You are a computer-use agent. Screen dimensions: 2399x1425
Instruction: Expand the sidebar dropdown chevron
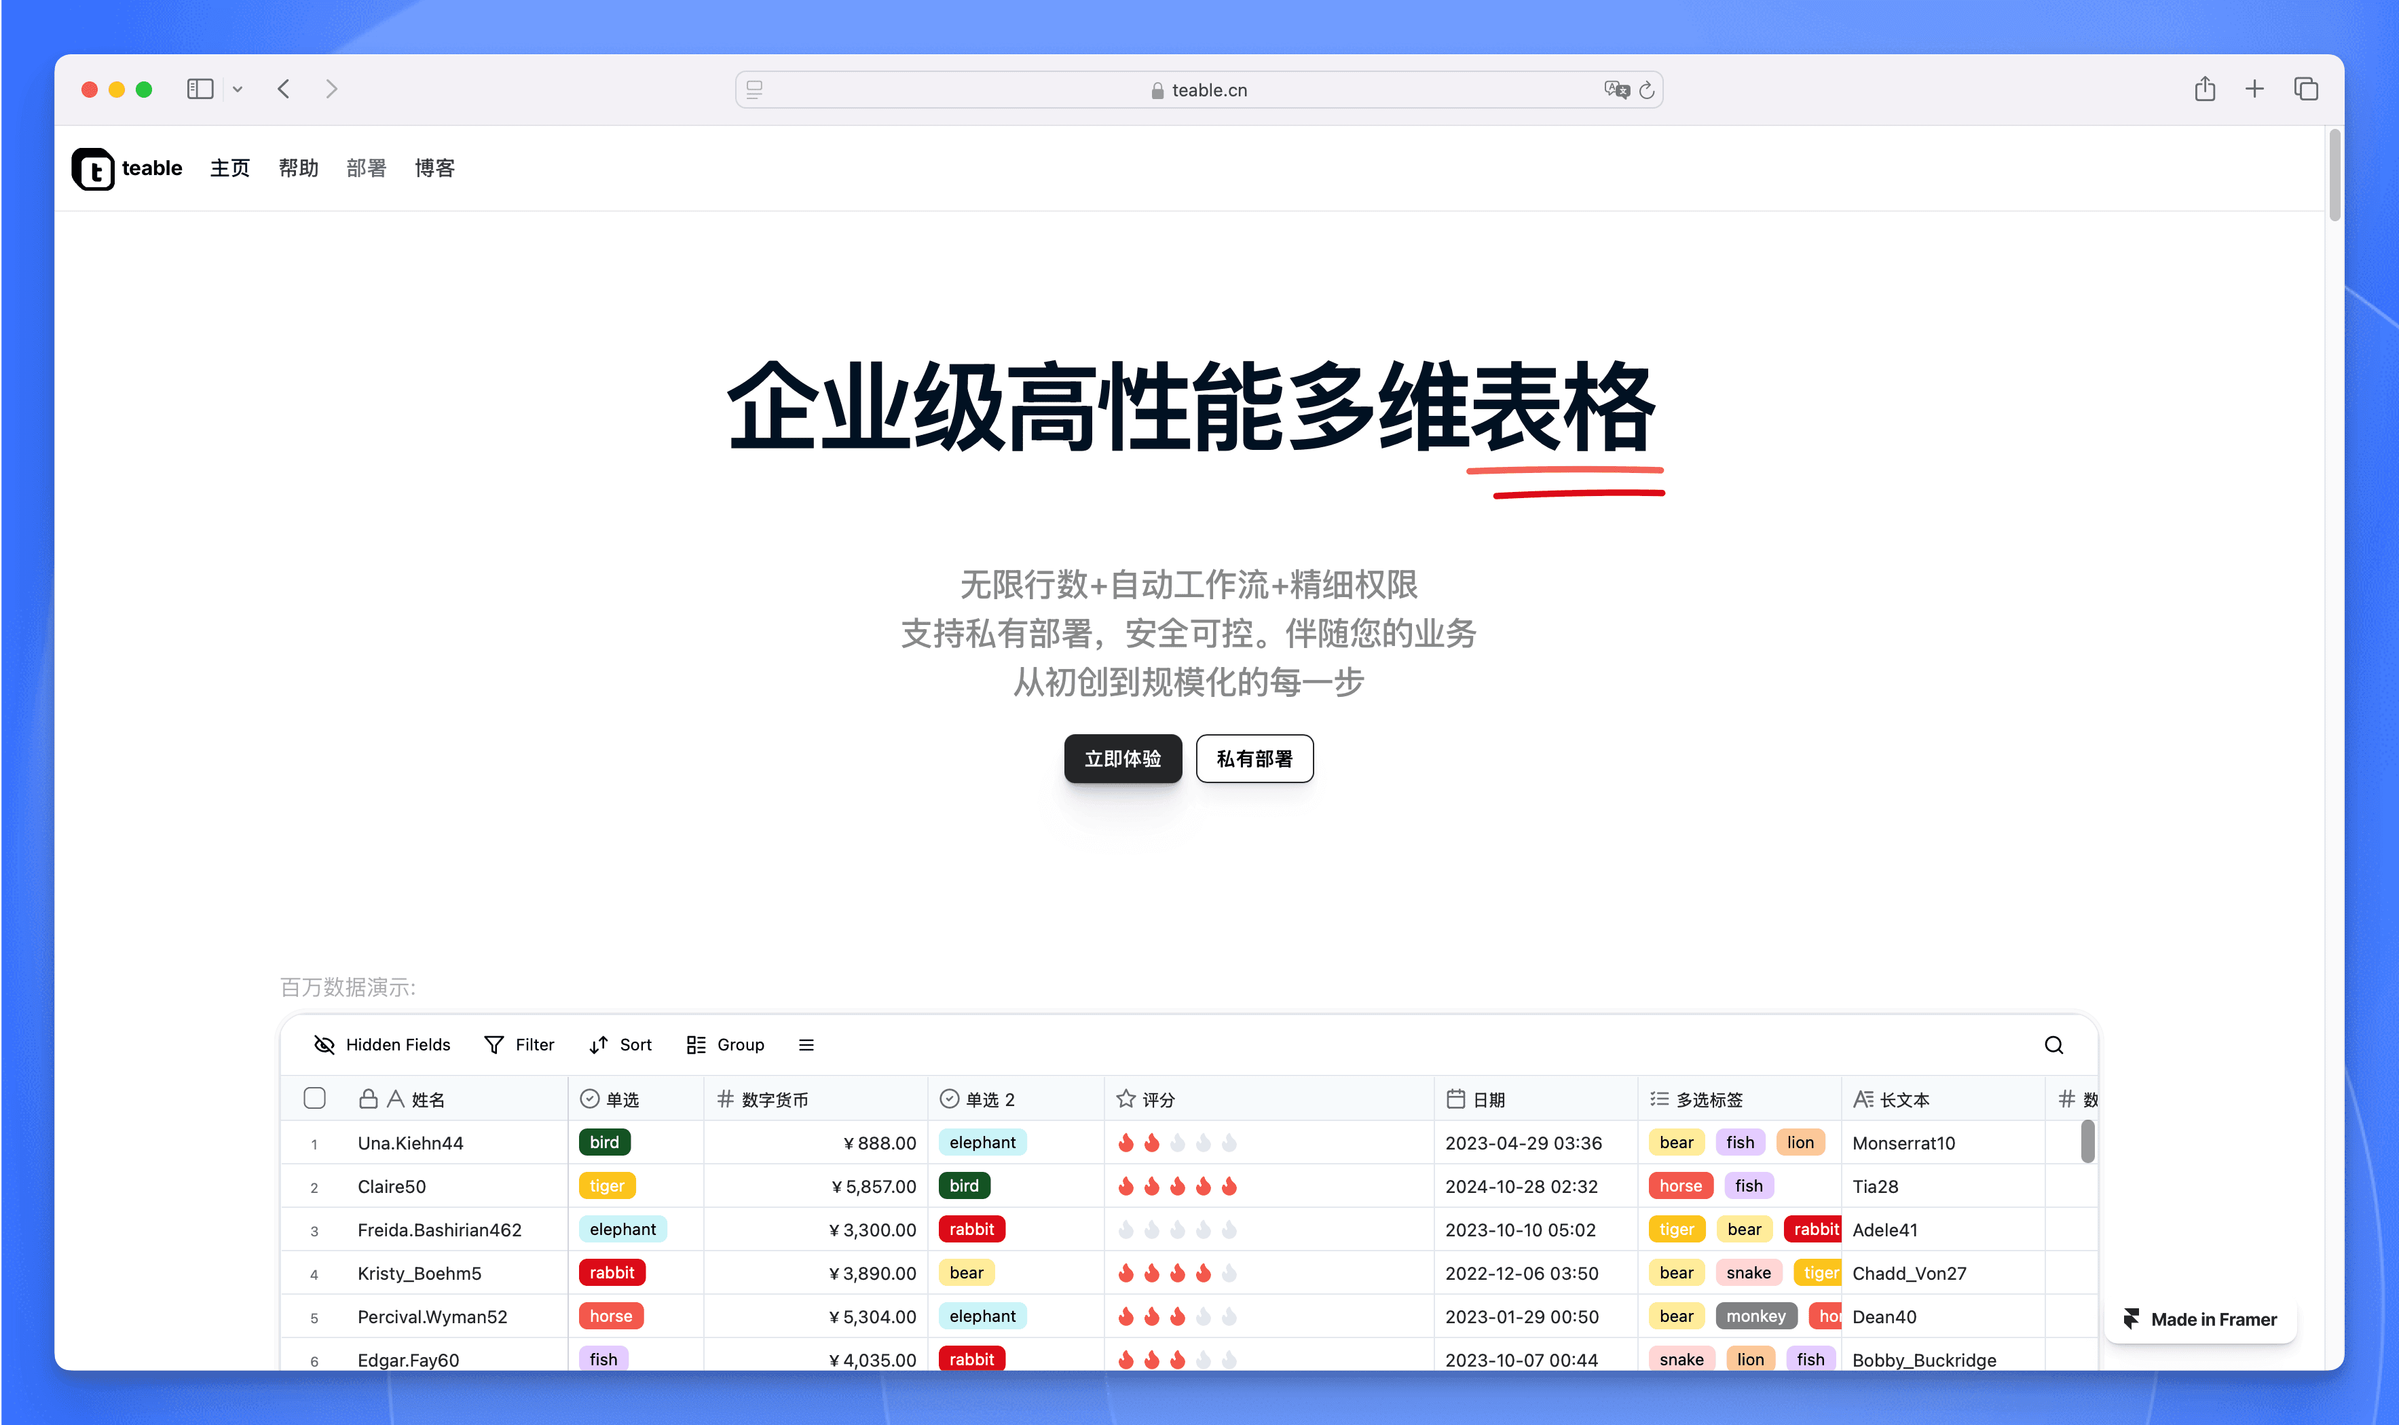[x=237, y=90]
